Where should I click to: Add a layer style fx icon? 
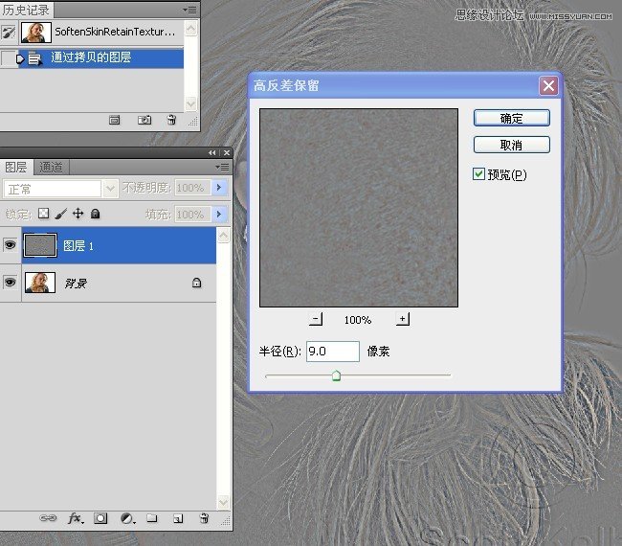(76, 518)
